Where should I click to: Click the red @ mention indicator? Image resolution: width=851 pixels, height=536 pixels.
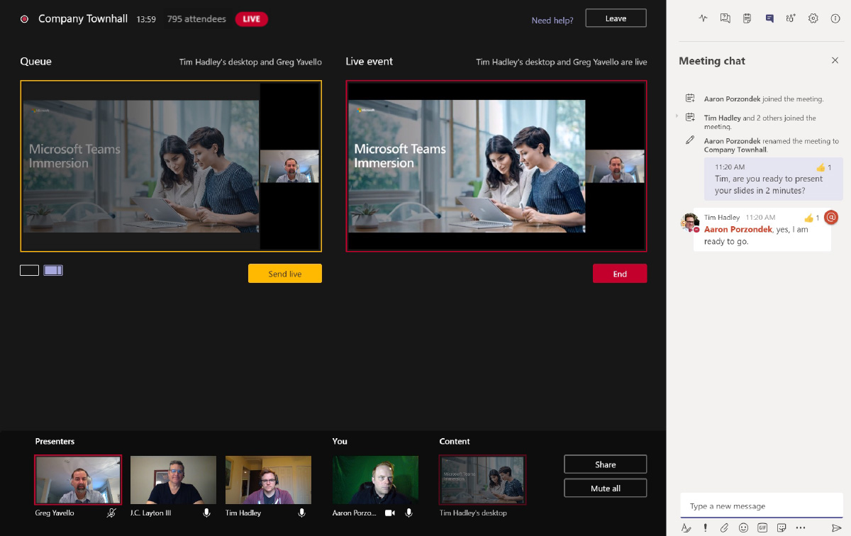point(831,217)
